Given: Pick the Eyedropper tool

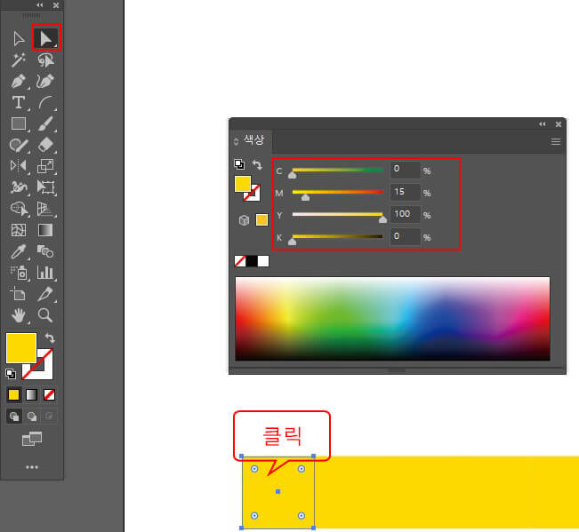Looking at the screenshot, I should point(19,251).
